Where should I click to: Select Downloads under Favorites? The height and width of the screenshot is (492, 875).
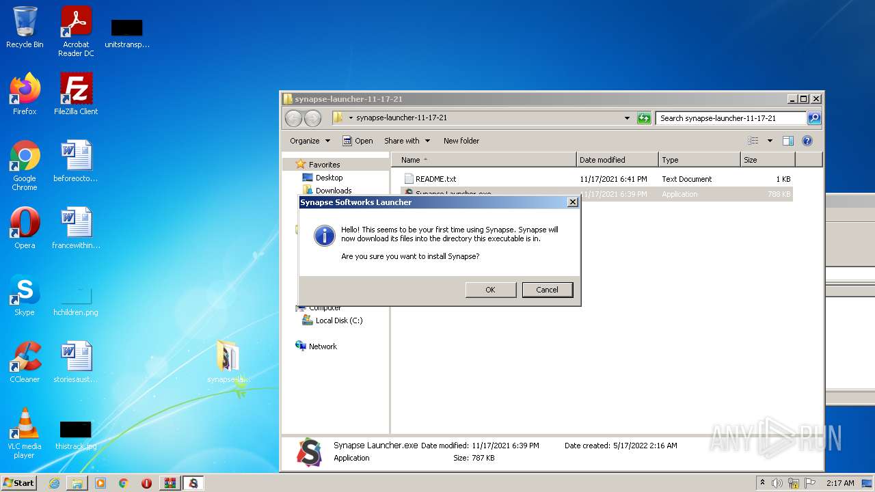pyautogui.click(x=334, y=191)
